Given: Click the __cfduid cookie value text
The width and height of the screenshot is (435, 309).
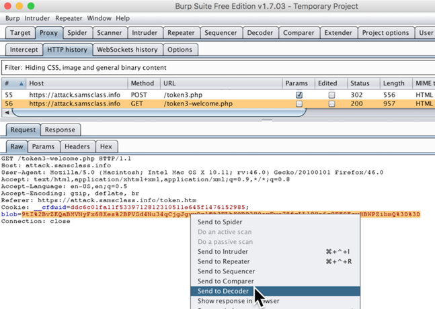Looking at the screenshot, I should 157,208.
